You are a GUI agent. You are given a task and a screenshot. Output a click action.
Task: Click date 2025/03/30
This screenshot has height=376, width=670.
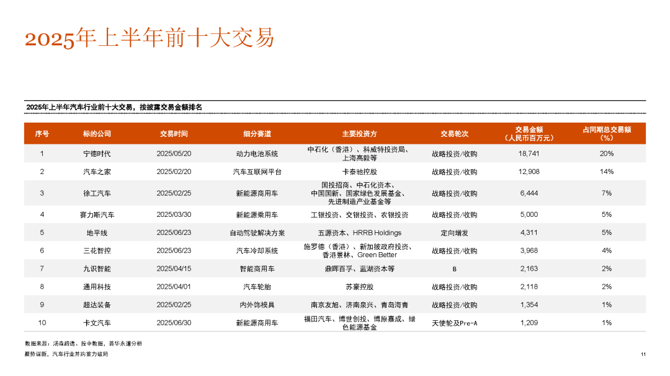coord(174,215)
